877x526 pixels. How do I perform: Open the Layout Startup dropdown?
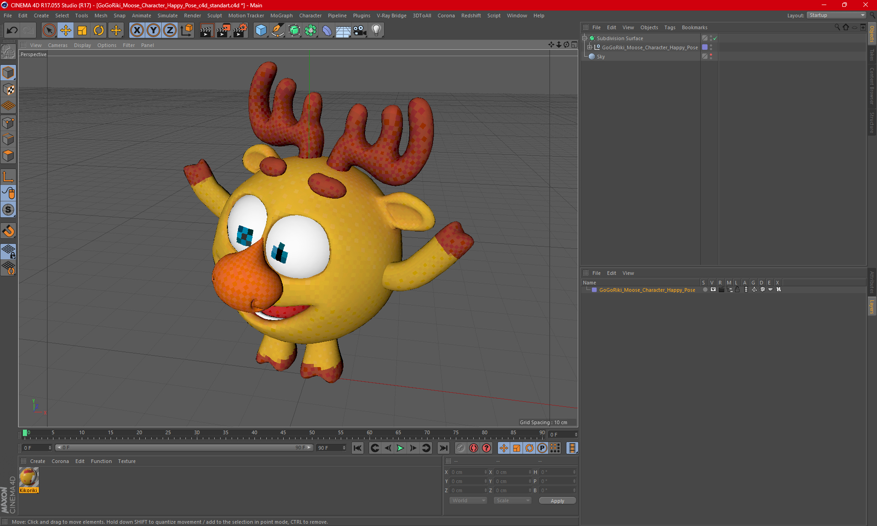click(837, 15)
